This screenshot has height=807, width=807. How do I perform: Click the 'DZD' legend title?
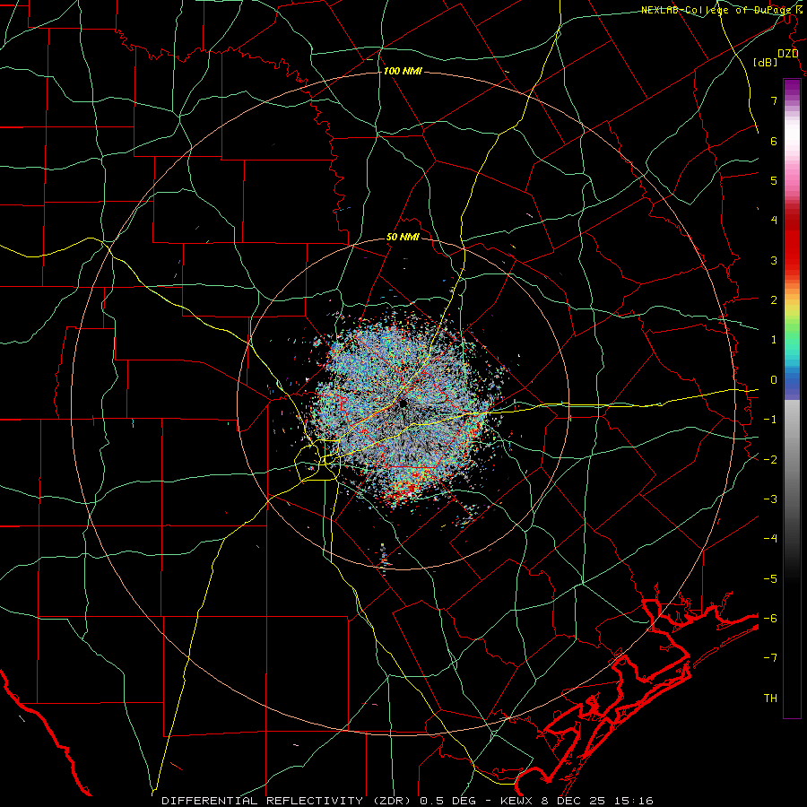788,53
